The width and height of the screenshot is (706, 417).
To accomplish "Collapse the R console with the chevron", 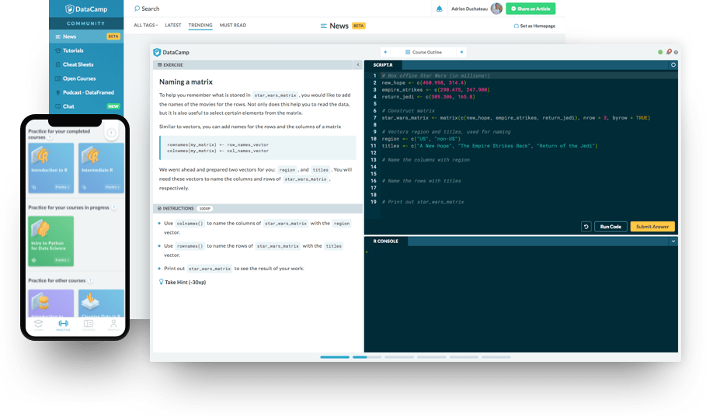I will (x=673, y=242).
